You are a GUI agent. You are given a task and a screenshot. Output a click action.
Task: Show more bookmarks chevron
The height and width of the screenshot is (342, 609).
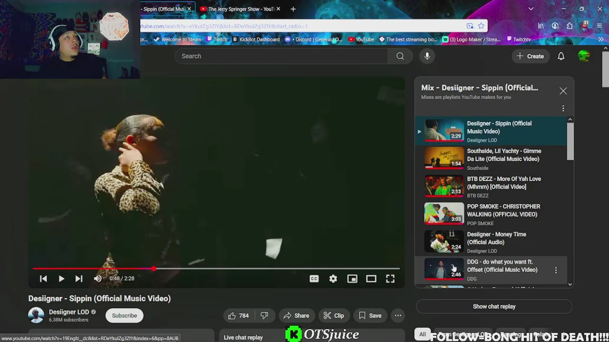coord(601,39)
